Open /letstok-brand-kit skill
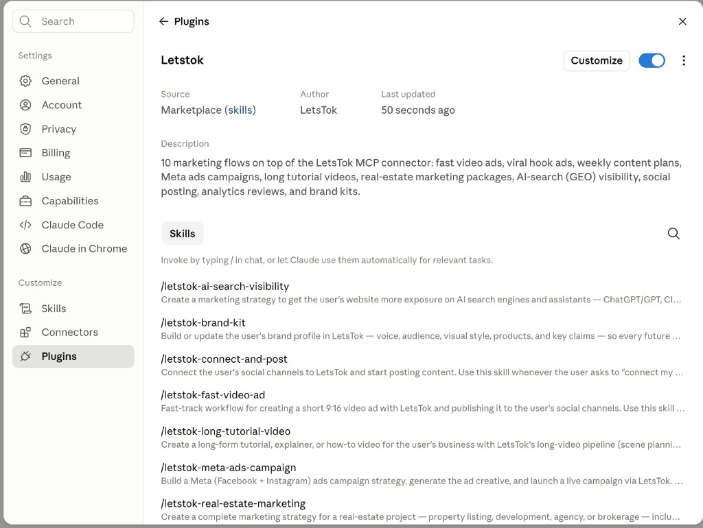This screenshot has height=528, width=703. click(x=422, y=328)
